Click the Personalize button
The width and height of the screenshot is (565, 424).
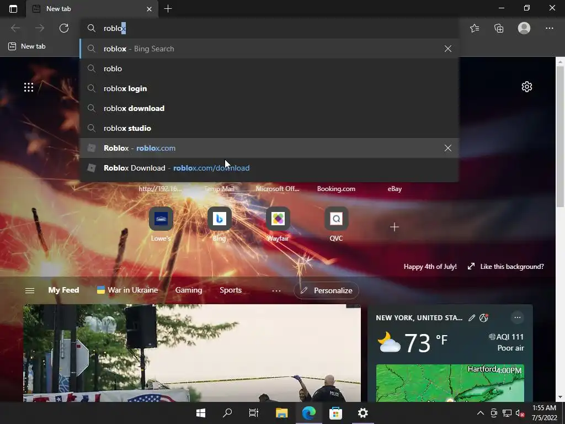(x=326, y=290)
